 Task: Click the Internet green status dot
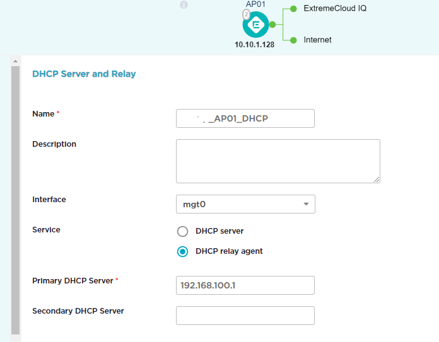coord(293,40)
